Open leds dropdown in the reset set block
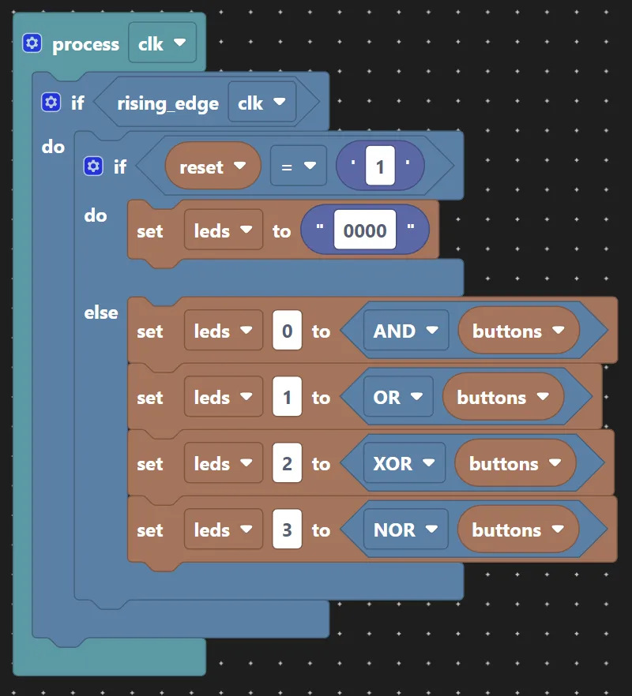 (223, 231)
